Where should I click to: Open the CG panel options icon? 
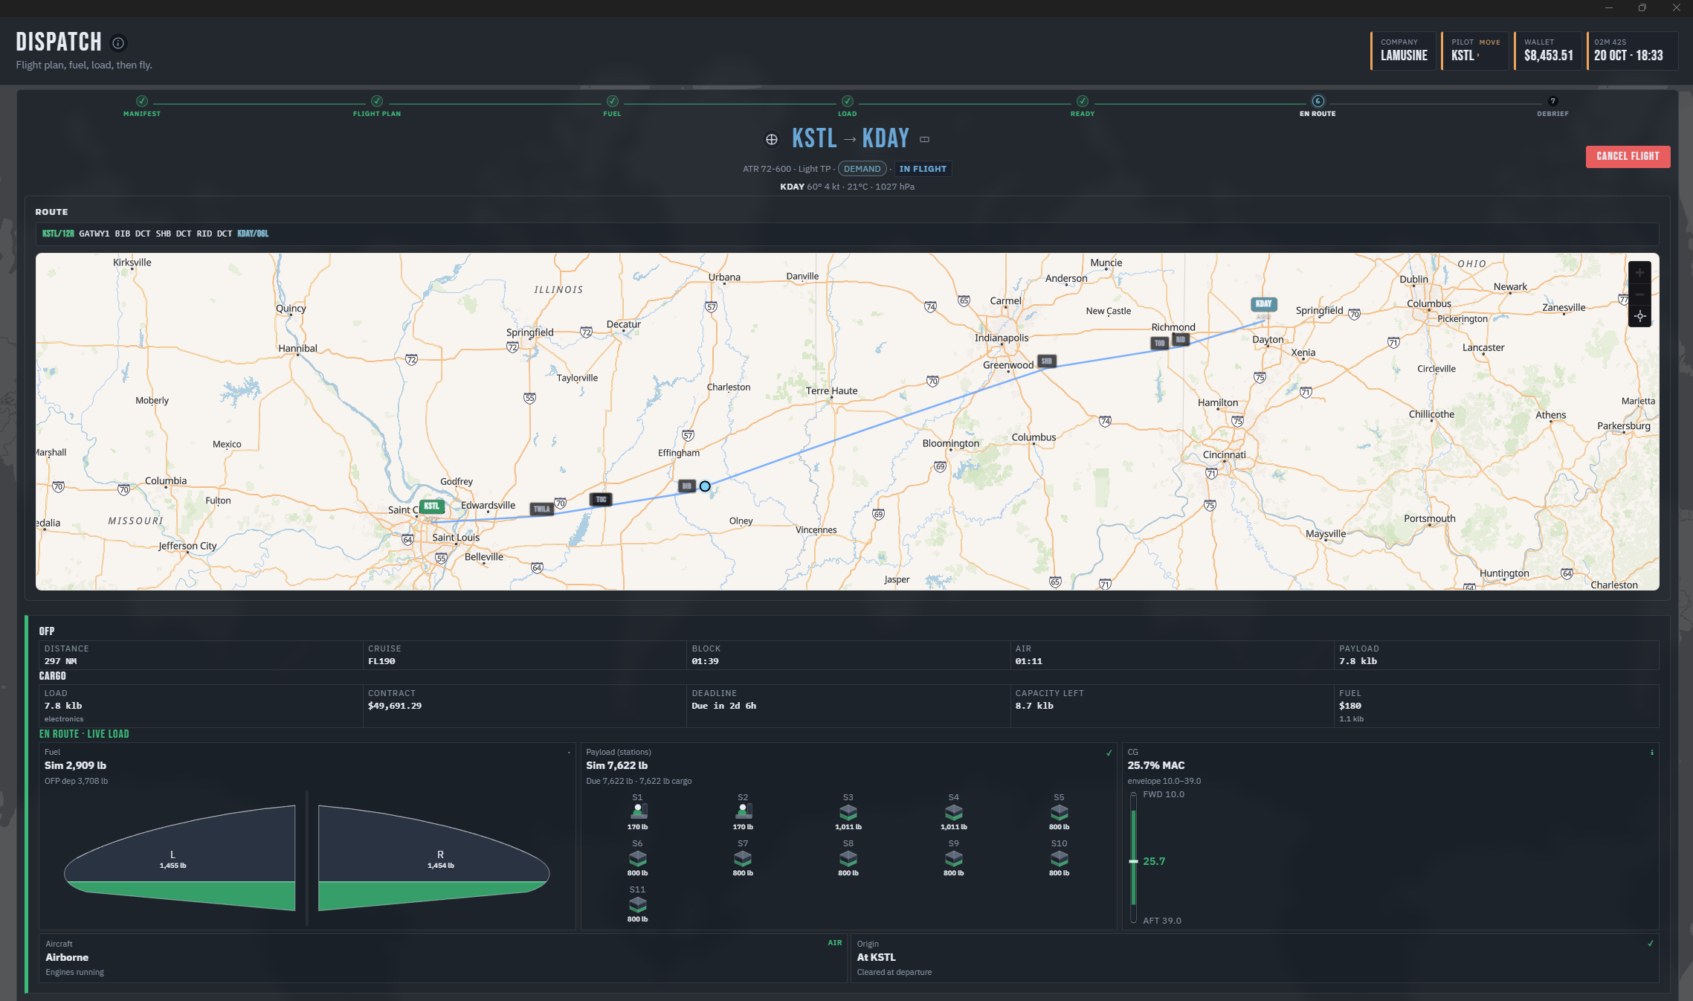click(1652, 753)
